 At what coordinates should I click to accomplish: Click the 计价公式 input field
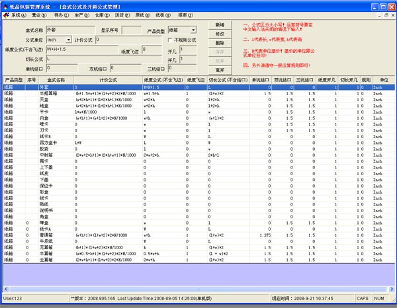click(x=128, y=40)
